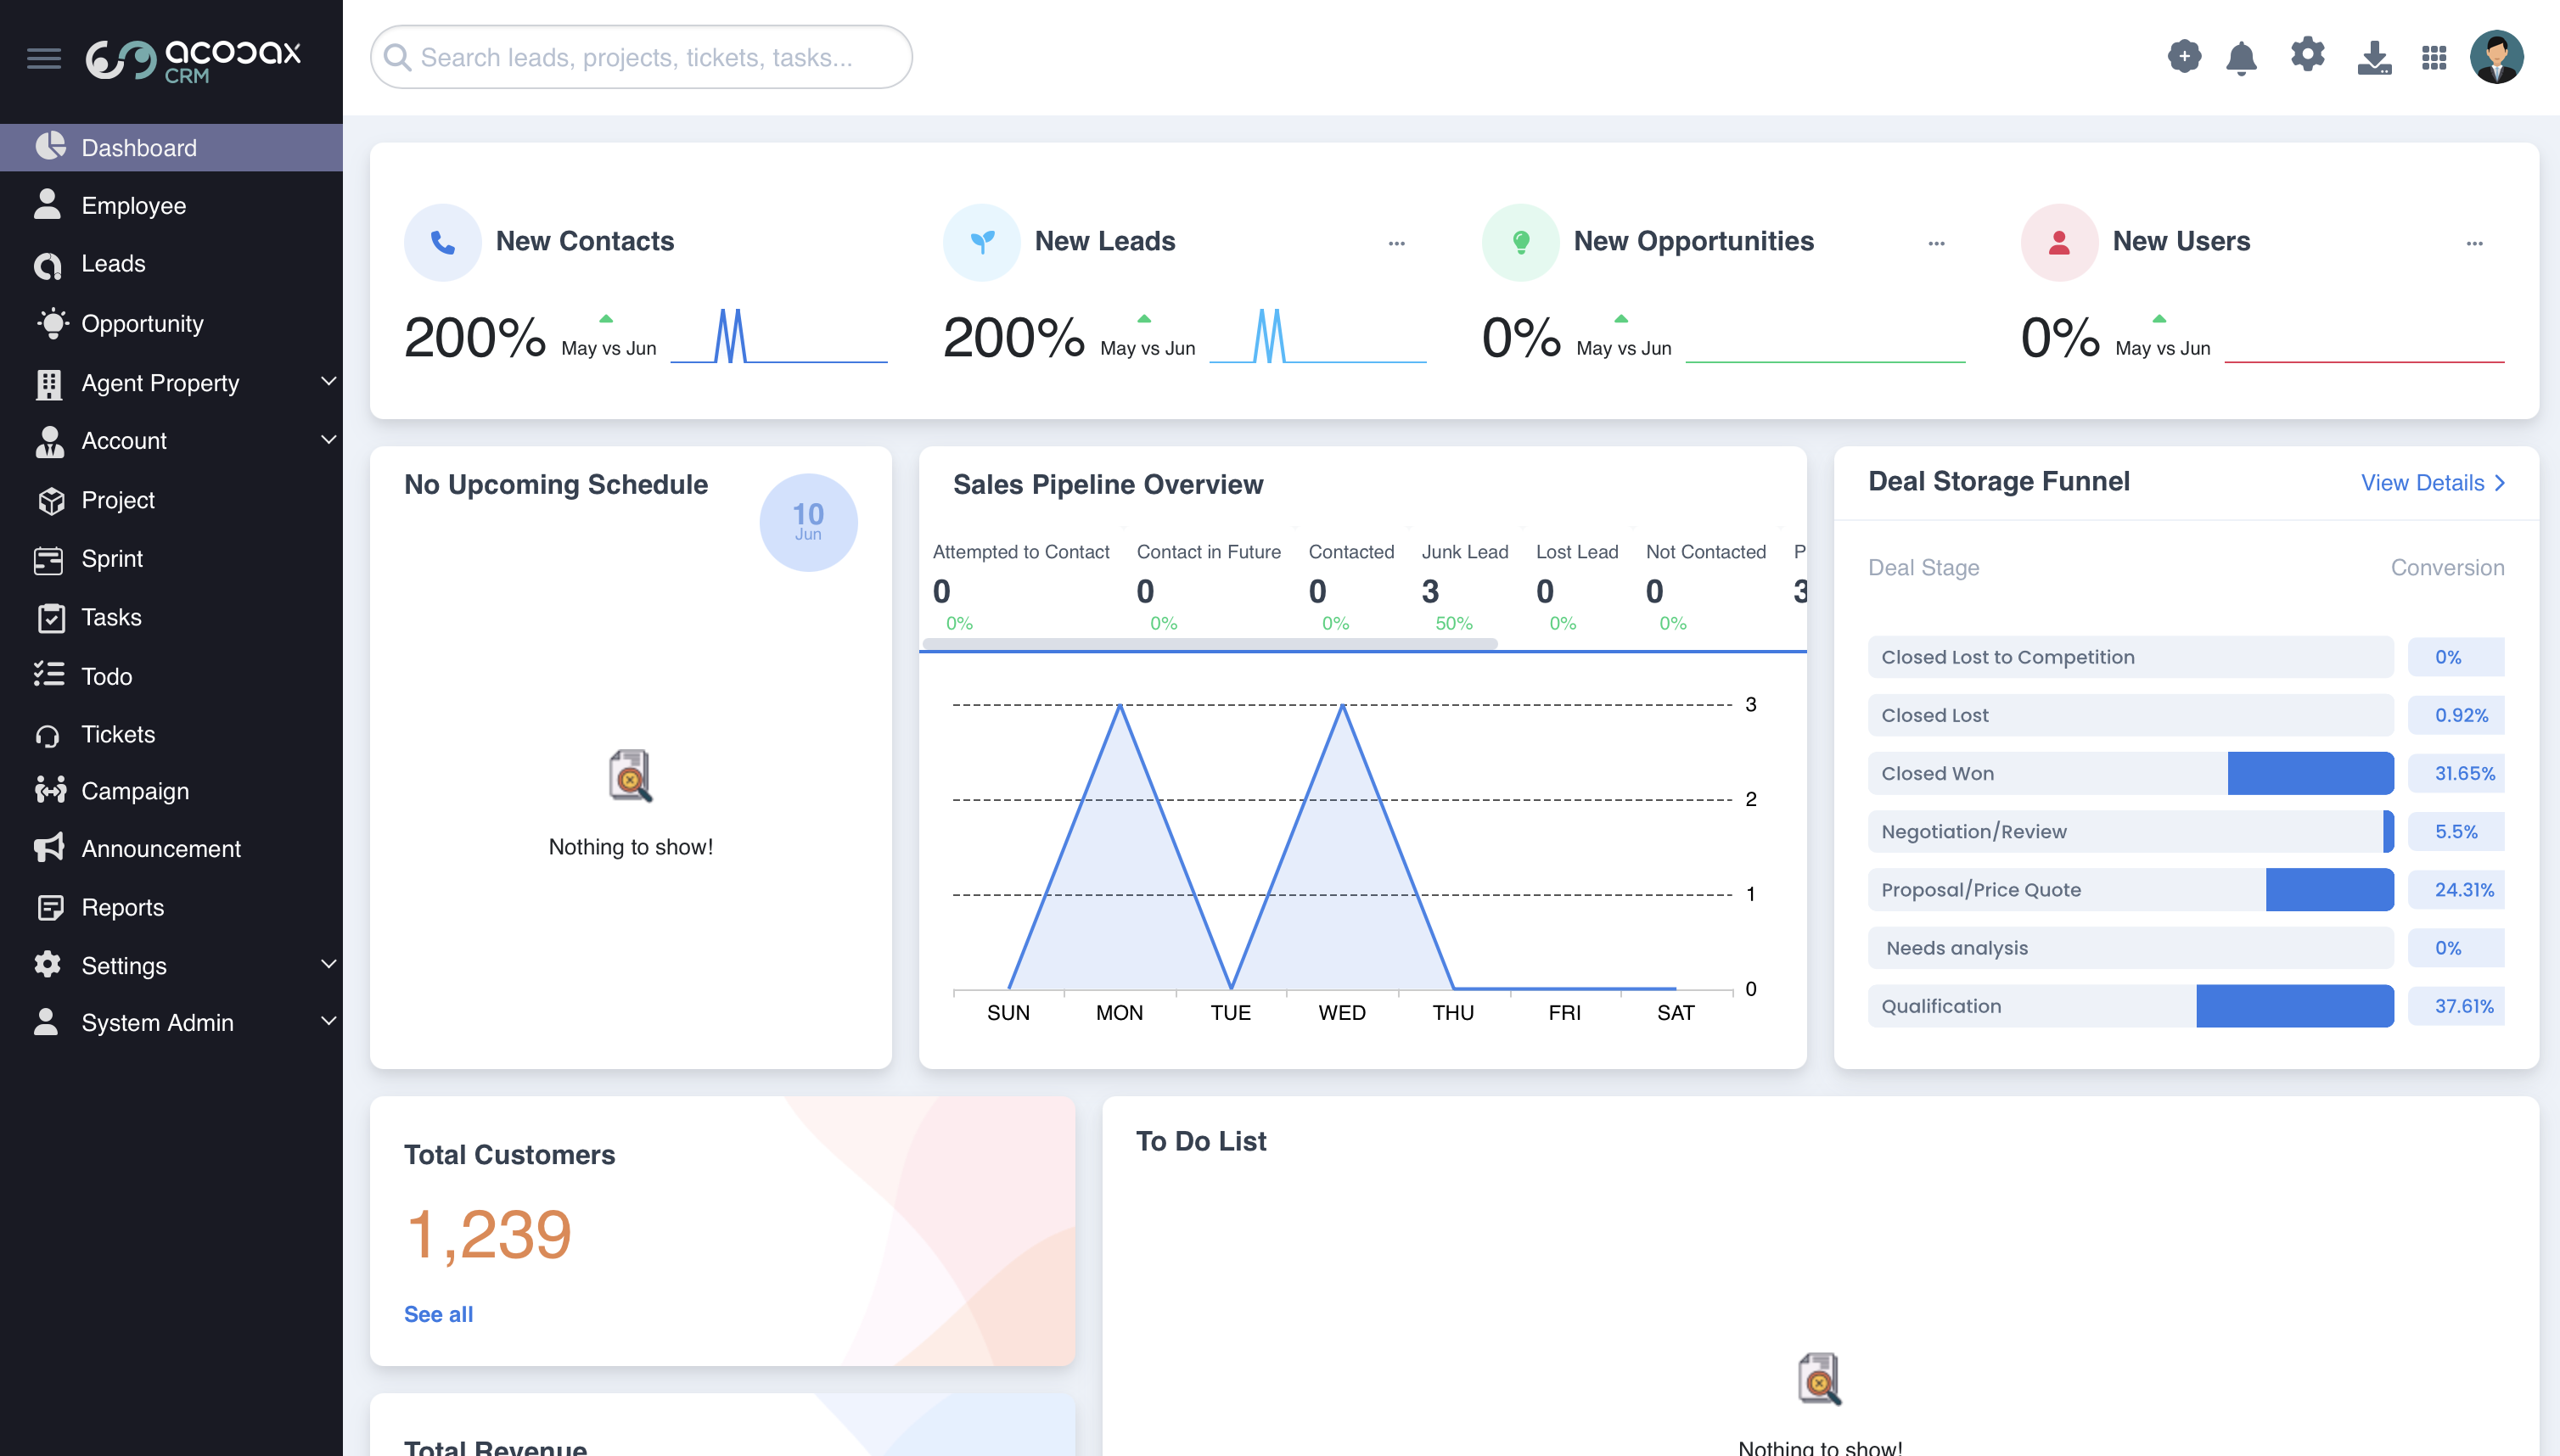Click the Tickets headset sidebar icon
This screenshot has width=2560, height=1456.
(48, 735)
